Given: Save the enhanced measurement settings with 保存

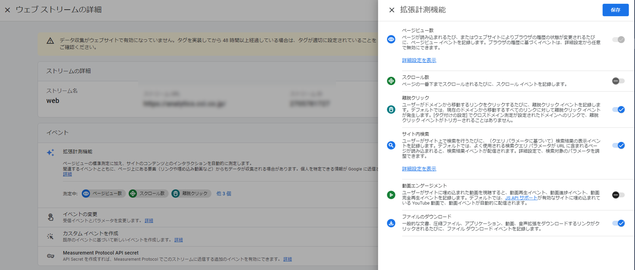Looking at the screenshot, I should coord(615,10).
